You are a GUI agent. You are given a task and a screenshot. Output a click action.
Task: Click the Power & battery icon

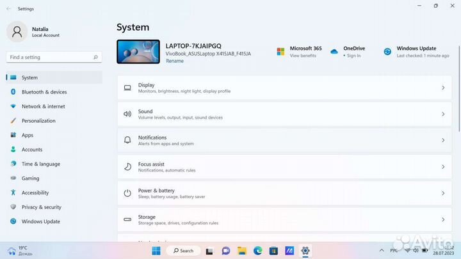[127, 193]
